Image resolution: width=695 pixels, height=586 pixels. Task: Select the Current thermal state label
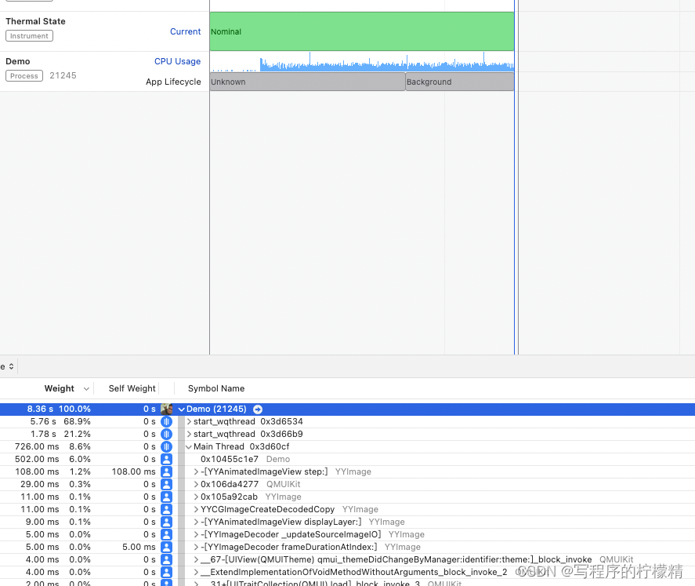click(x=185, y=31)
